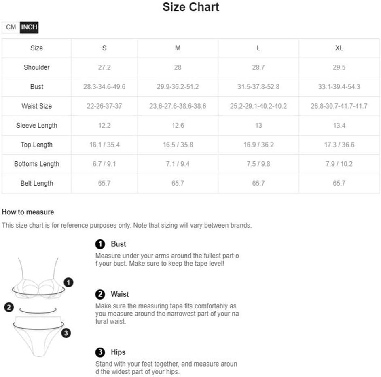Viewport: 381px width, 377px height.
Task: Click the How to measure heading
Action: click(x=28, y=212)
